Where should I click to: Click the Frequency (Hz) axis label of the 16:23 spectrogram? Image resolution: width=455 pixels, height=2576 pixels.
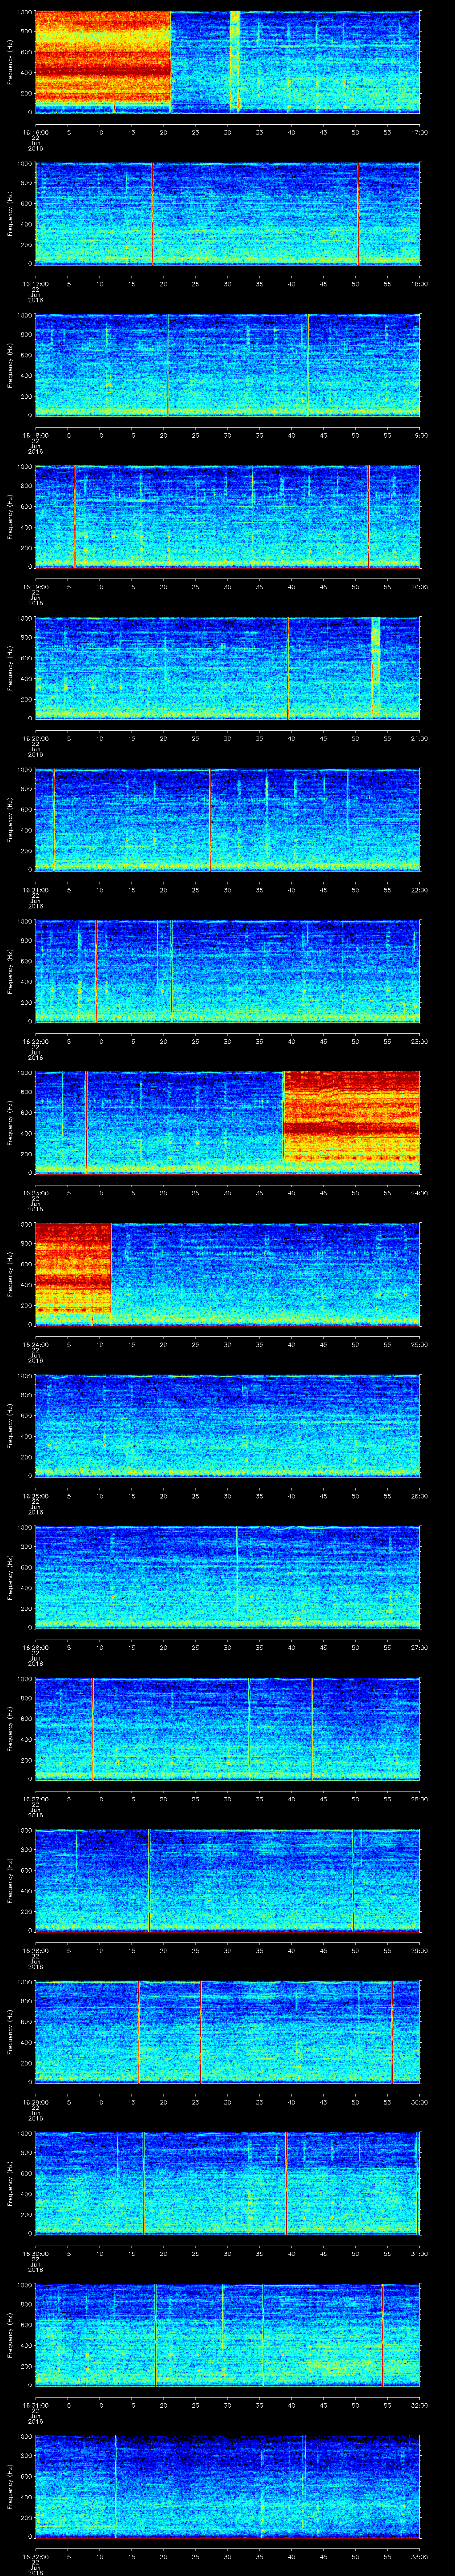(10, 1122)
